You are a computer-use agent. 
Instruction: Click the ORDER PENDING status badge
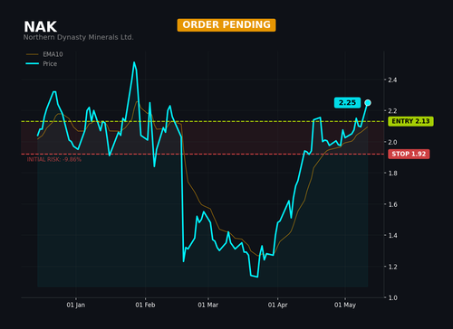coord(226,25)
